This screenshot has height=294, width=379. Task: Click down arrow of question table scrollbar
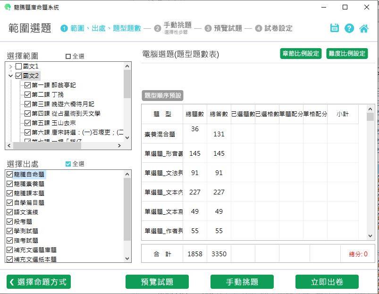click(x=370, y=236)
